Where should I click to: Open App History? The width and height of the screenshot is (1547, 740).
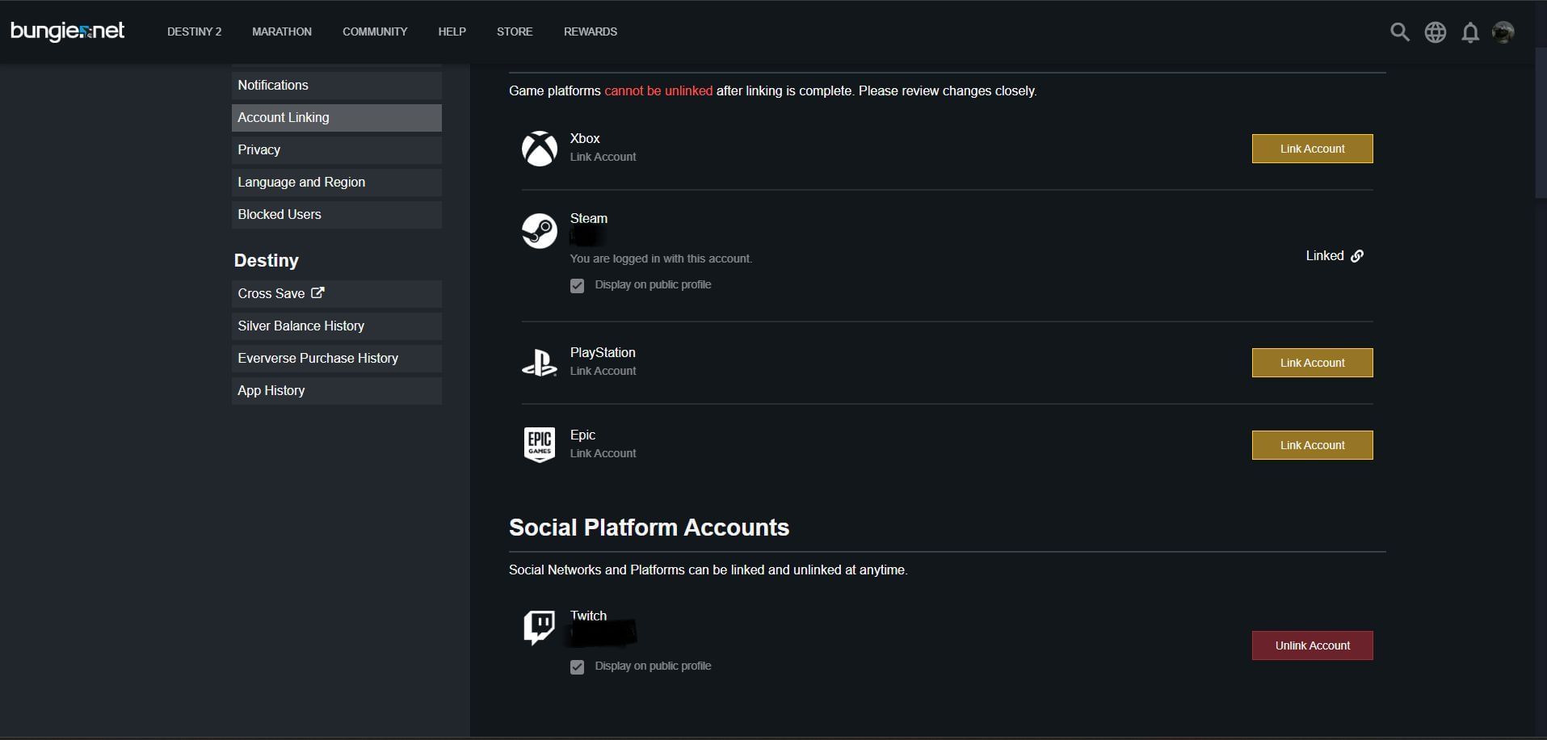337,391
